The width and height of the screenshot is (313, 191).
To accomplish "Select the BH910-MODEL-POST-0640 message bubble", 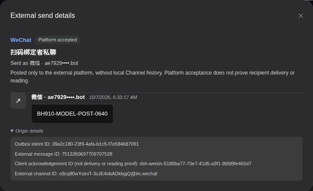I will (72, 114).
